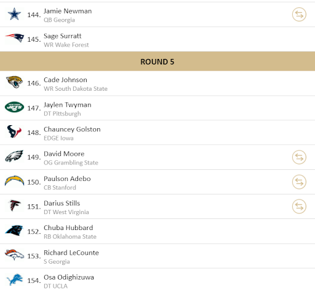Click the New England Patriots logo
The width and height of the screenshot is (315, 292).
[14, 38]
